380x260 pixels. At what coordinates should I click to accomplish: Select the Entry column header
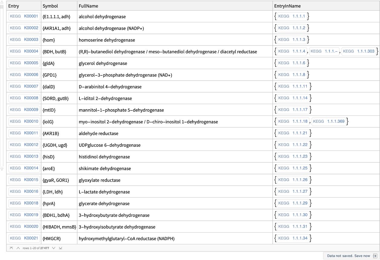coord(14,6)
